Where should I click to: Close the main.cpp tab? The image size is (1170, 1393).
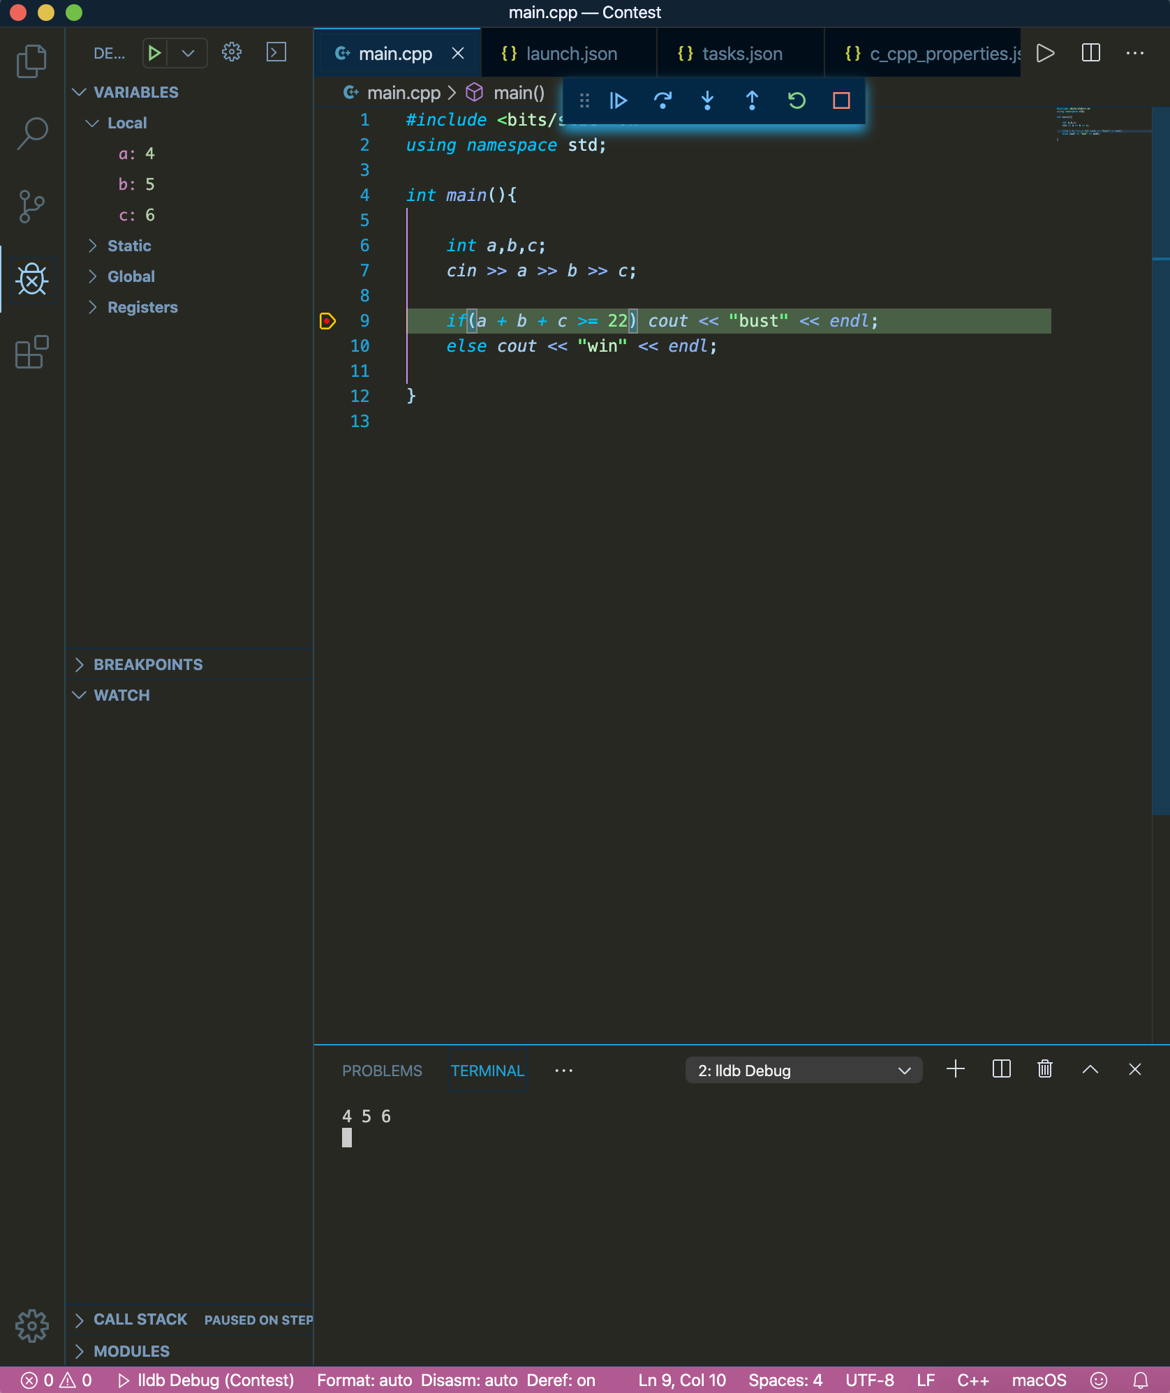tap(458, 54)
